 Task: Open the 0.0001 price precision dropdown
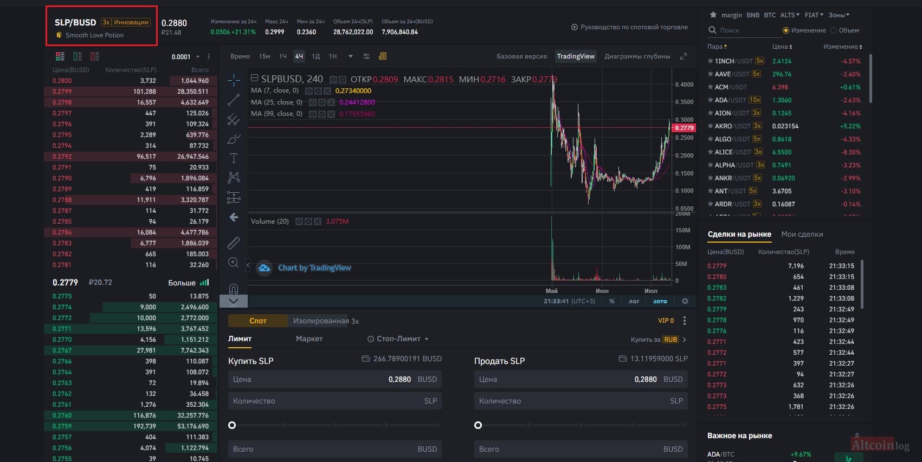pyautogui.click(x=186, y=57)
